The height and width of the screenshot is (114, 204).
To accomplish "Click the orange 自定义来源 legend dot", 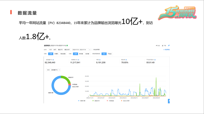I will (122, 101).
